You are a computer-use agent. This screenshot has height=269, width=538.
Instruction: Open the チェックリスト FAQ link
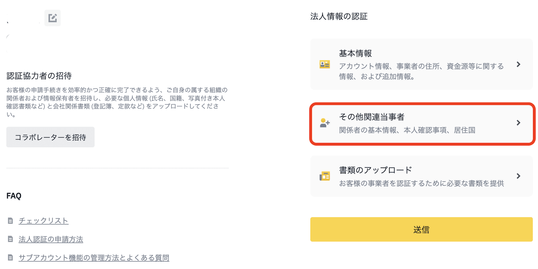tap(43, 221)
